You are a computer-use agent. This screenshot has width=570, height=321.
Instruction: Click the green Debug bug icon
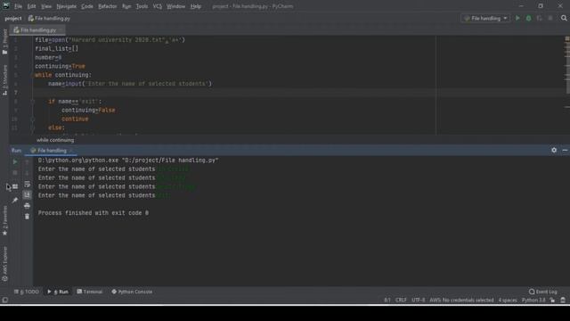click(528, 18)
